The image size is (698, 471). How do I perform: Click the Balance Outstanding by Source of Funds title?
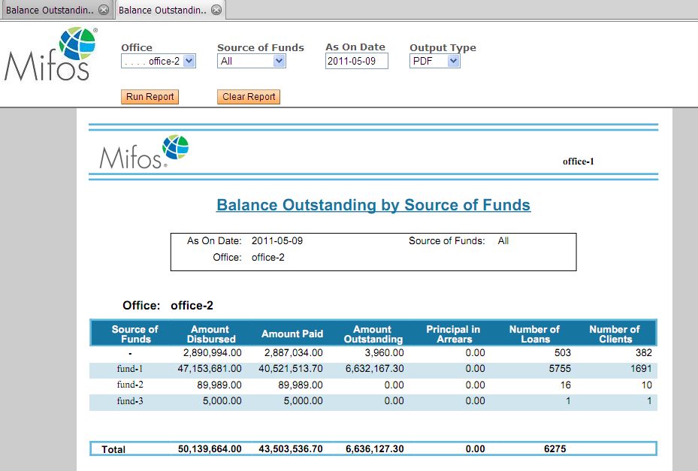pos(373,205)
